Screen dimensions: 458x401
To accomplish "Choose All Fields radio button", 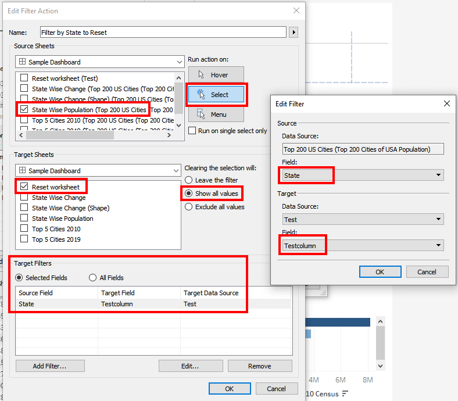I will click(92, 277).
